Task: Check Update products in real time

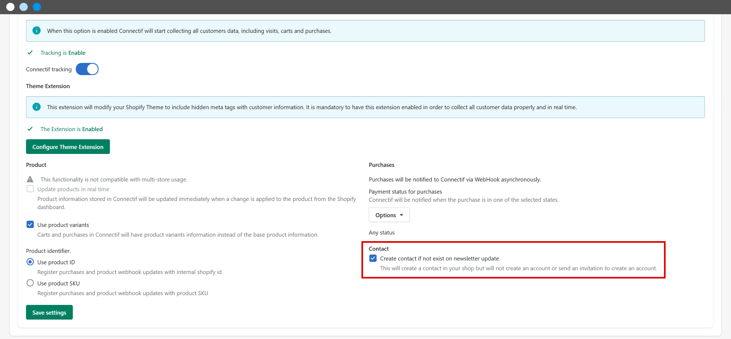Action: [x=30, y=189]
